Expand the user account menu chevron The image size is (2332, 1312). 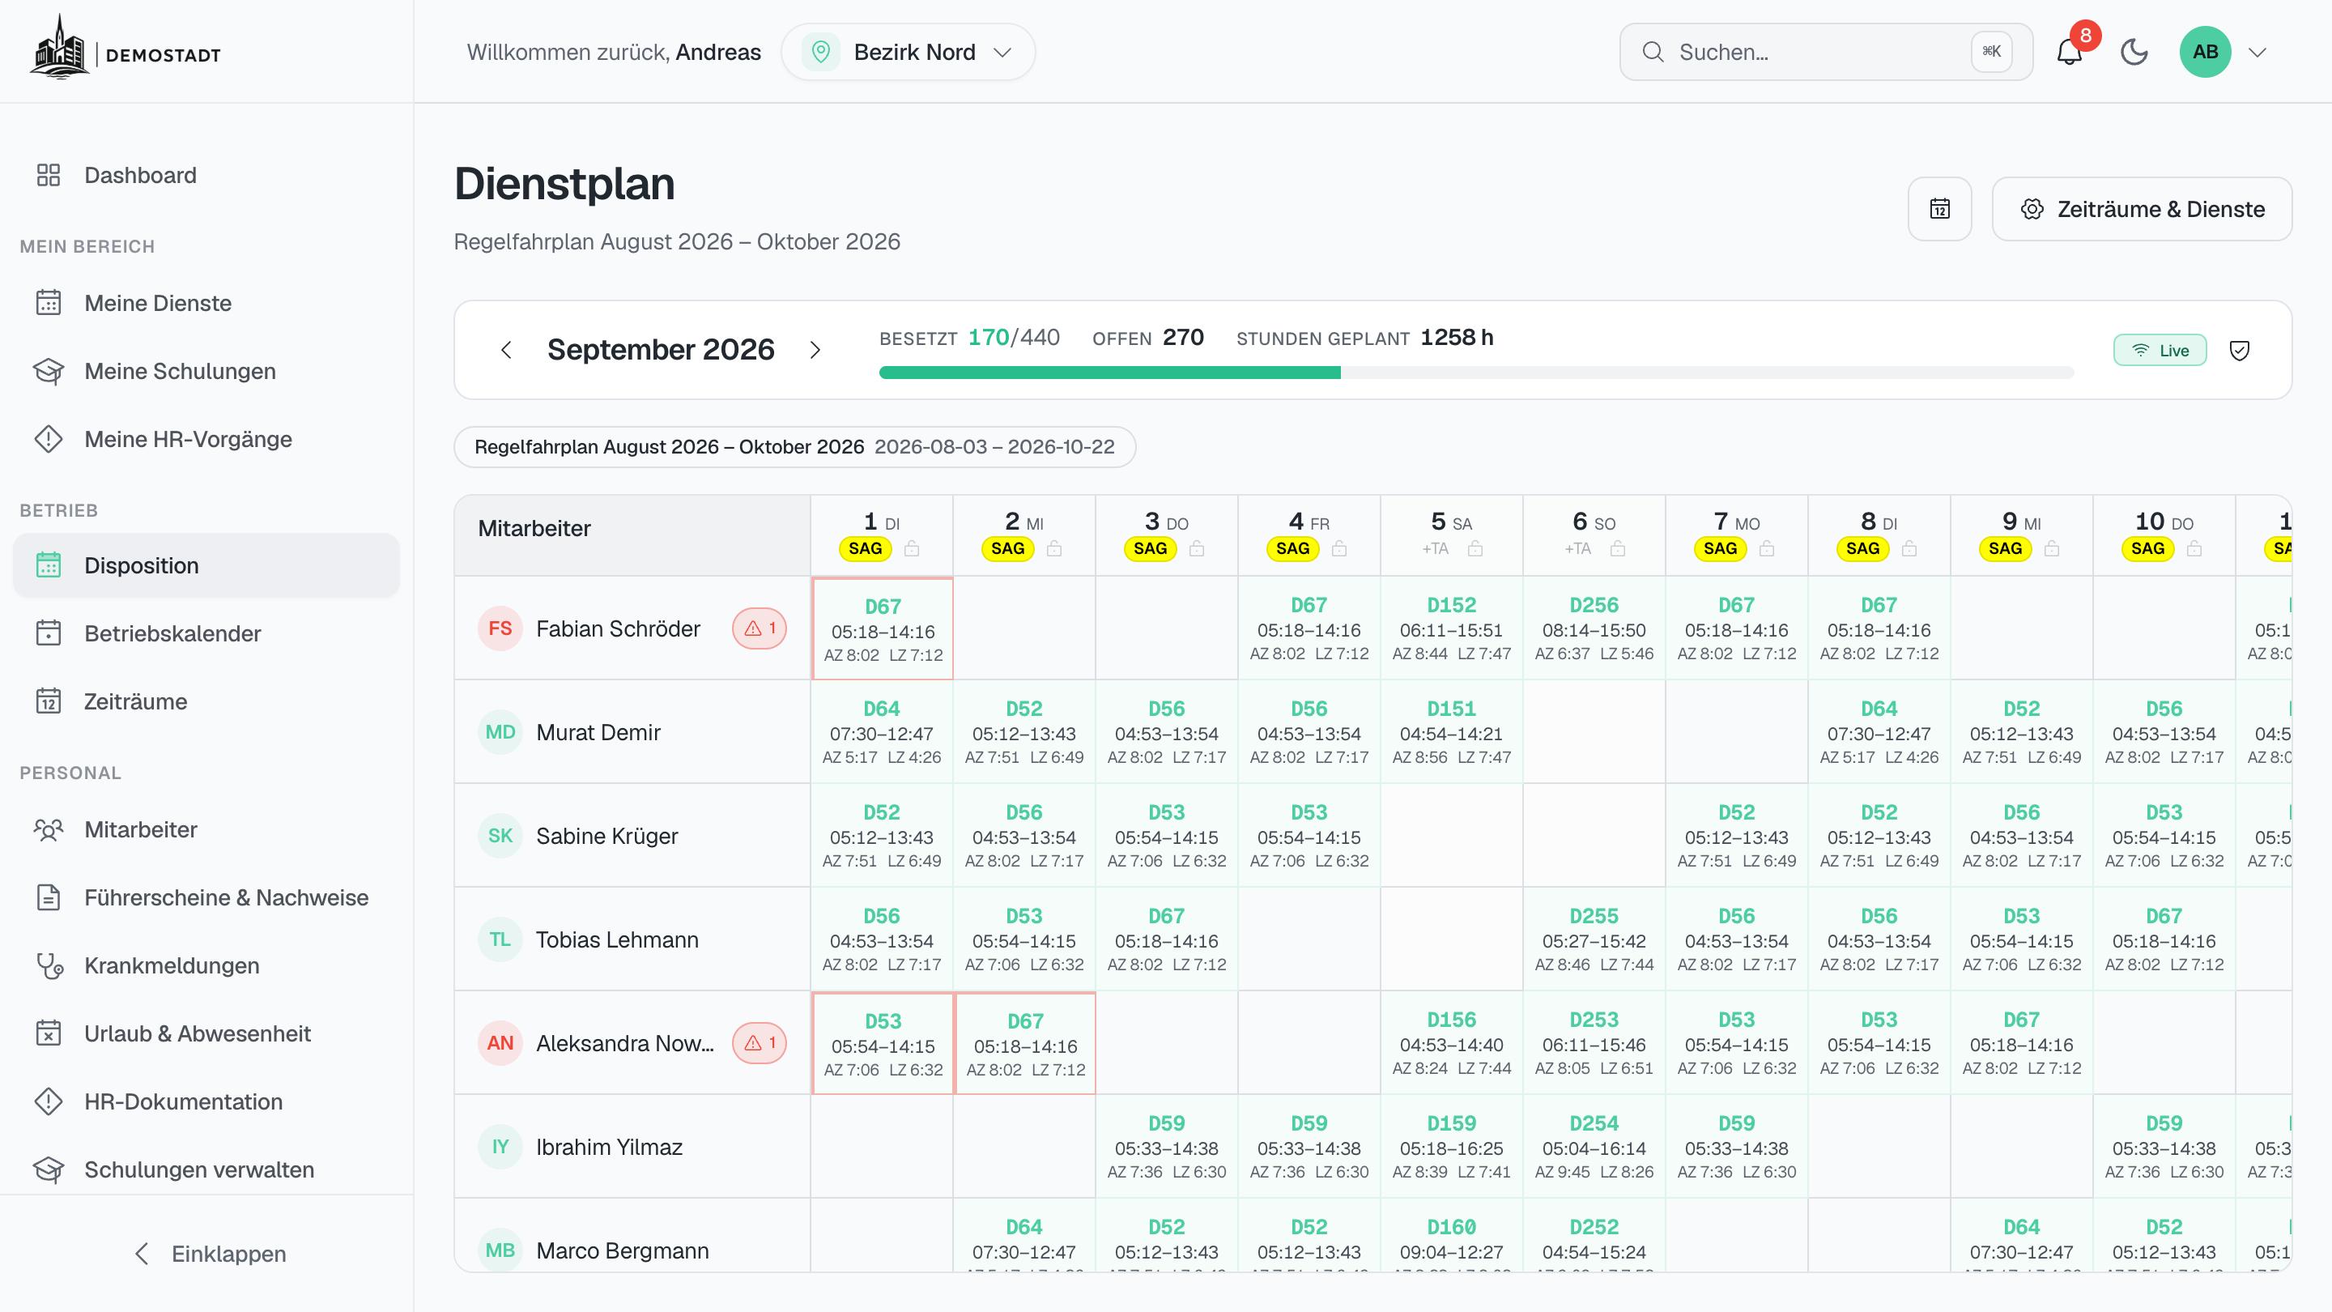pyautogui.click(x=2258, y=53)
